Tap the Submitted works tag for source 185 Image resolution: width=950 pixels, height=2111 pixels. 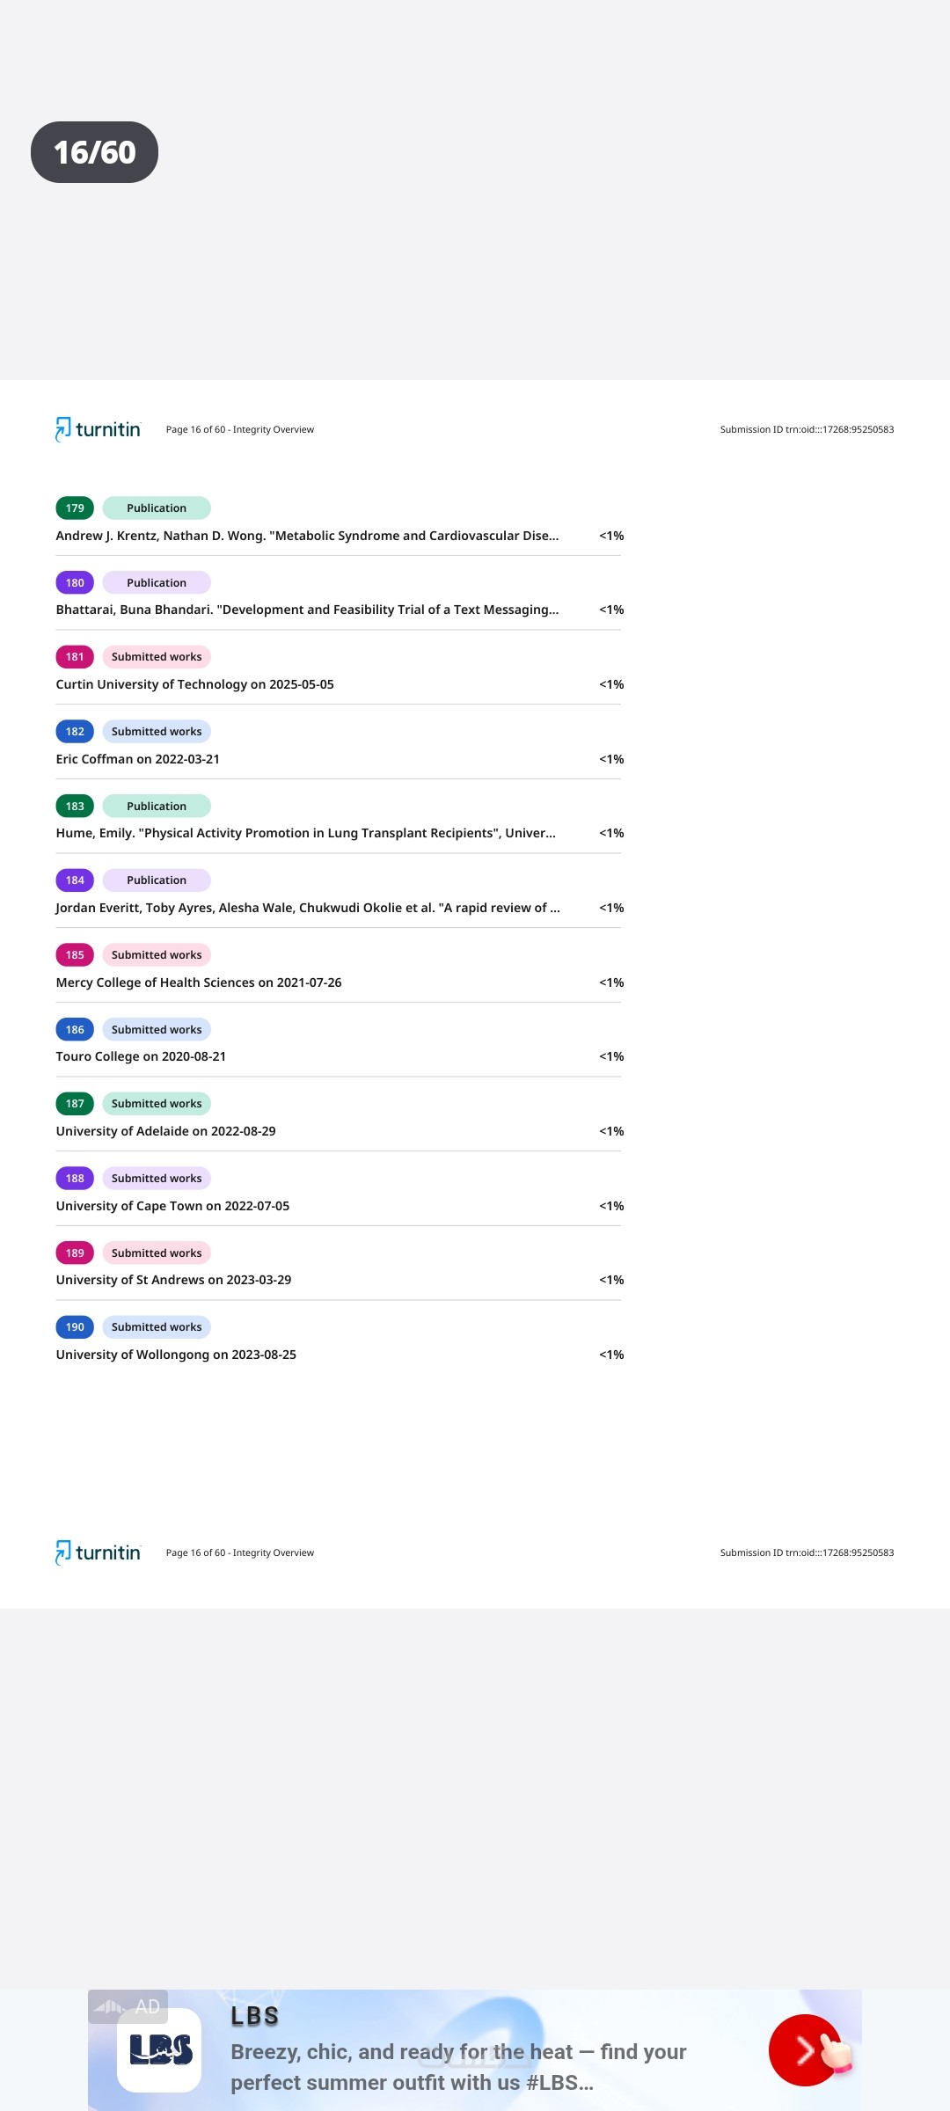pos(157,955)
